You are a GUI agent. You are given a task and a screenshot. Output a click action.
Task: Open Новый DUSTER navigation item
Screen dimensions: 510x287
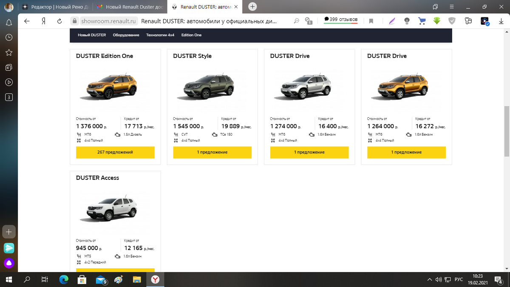pos(92,35)
